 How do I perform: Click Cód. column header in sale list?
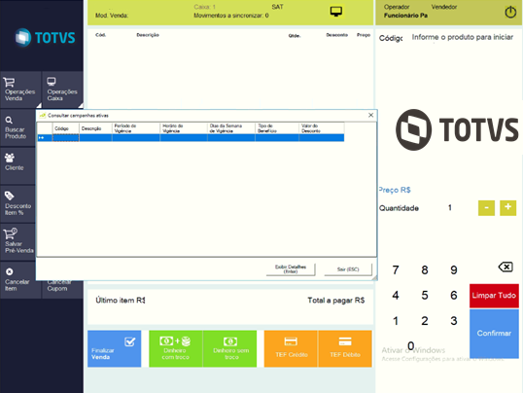point(101,35)
